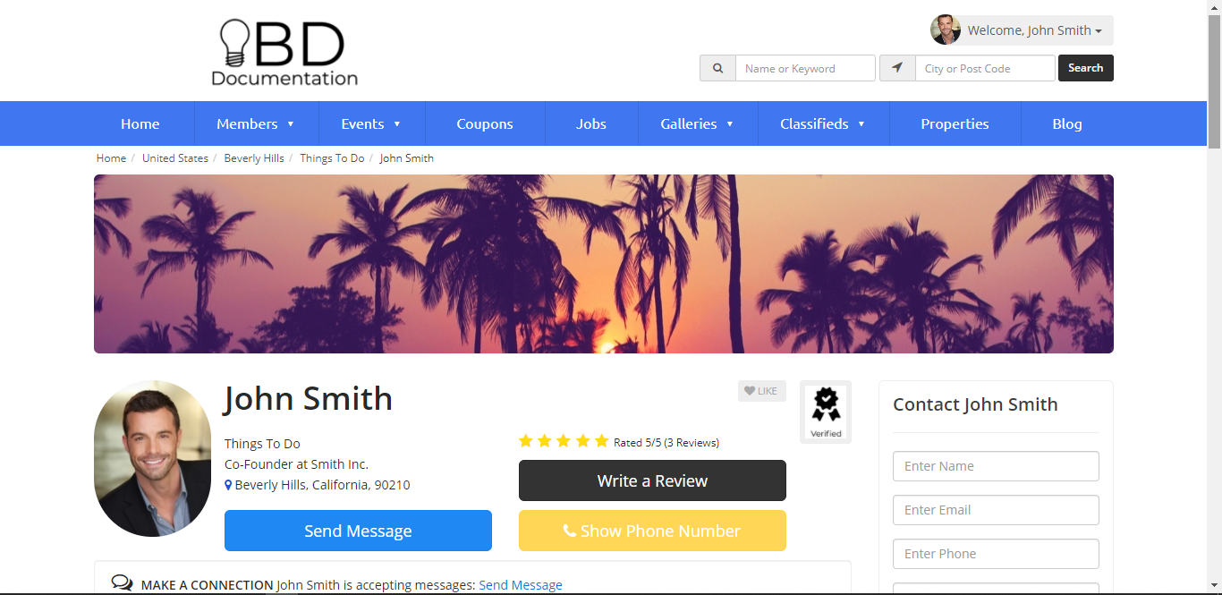This screenshot has height=595, width=1222.
Task: Click the Write a Review button
Action: point(652,480)
